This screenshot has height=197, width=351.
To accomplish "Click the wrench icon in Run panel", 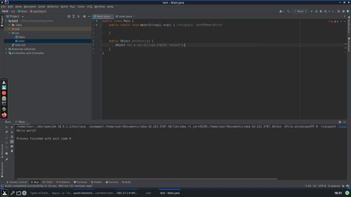I will 7,132.
